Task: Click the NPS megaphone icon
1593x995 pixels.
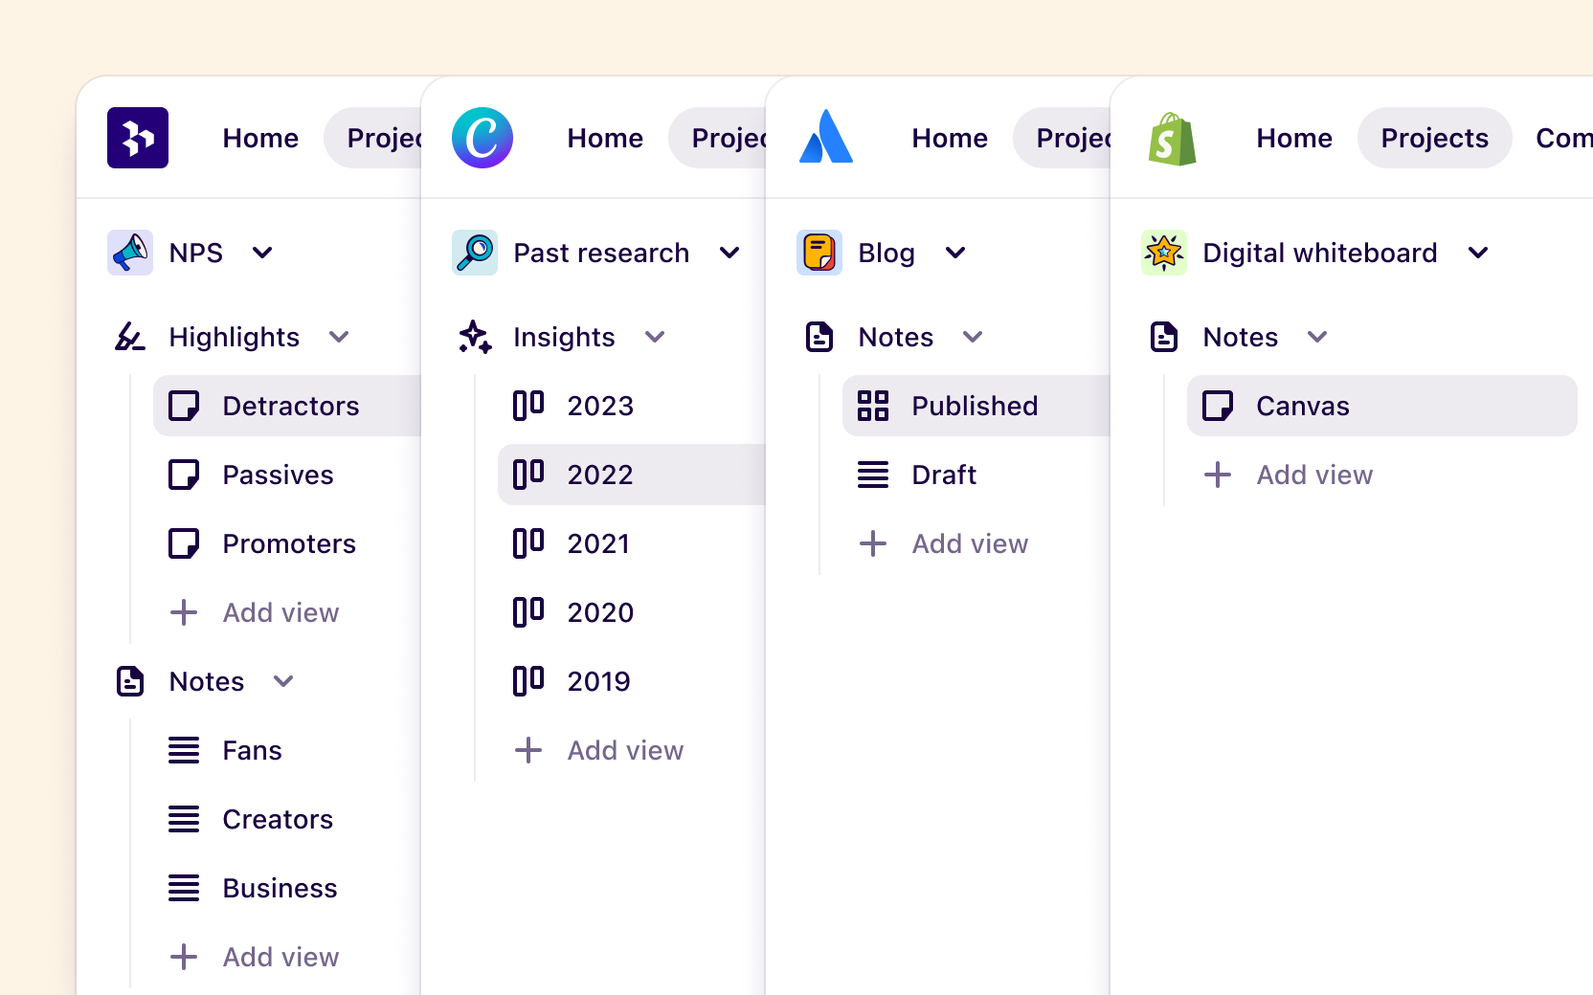Action: (129, 253)
